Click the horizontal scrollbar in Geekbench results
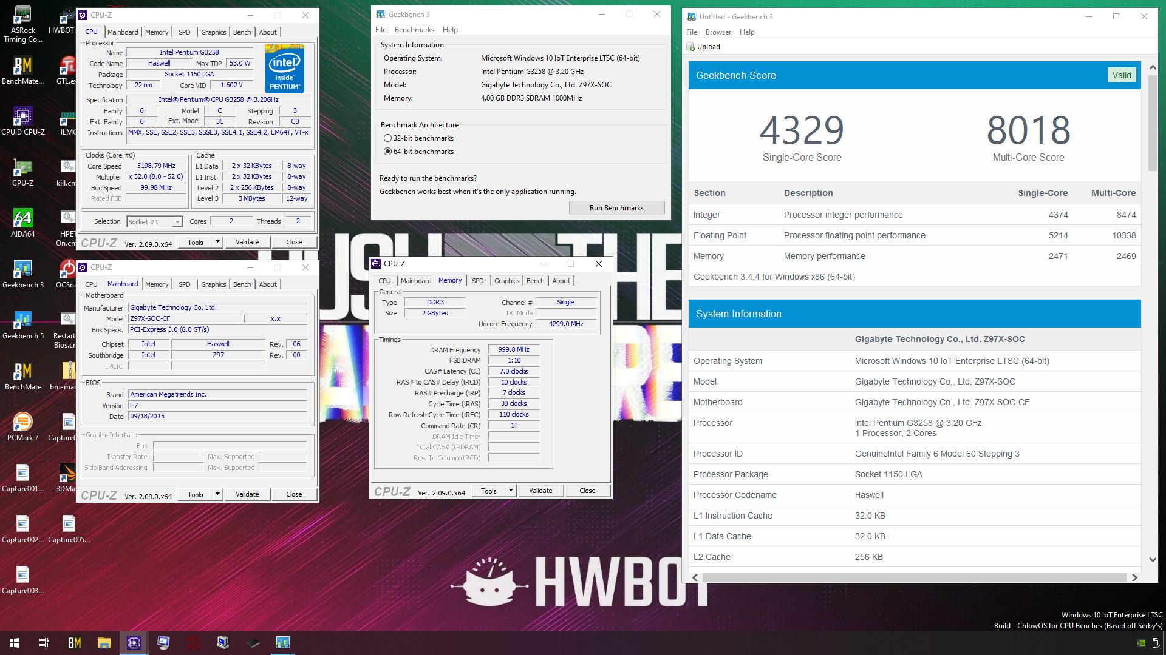The image size is (1166, 655). pos(914,578)
